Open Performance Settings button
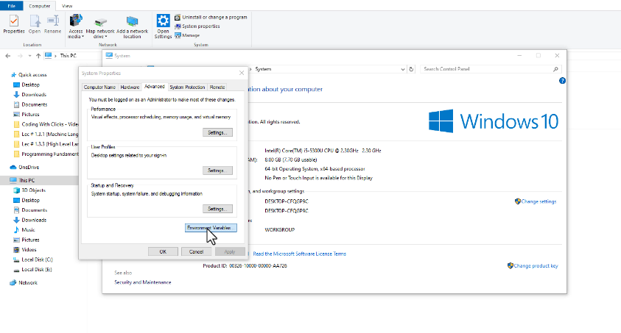The height and width of the screenshot is (333, 621). tap(217, 132)
